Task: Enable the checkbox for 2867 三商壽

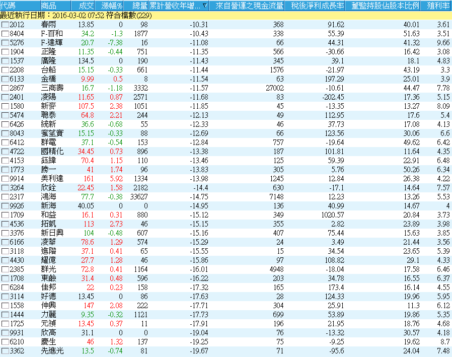Action: point(5,88)
